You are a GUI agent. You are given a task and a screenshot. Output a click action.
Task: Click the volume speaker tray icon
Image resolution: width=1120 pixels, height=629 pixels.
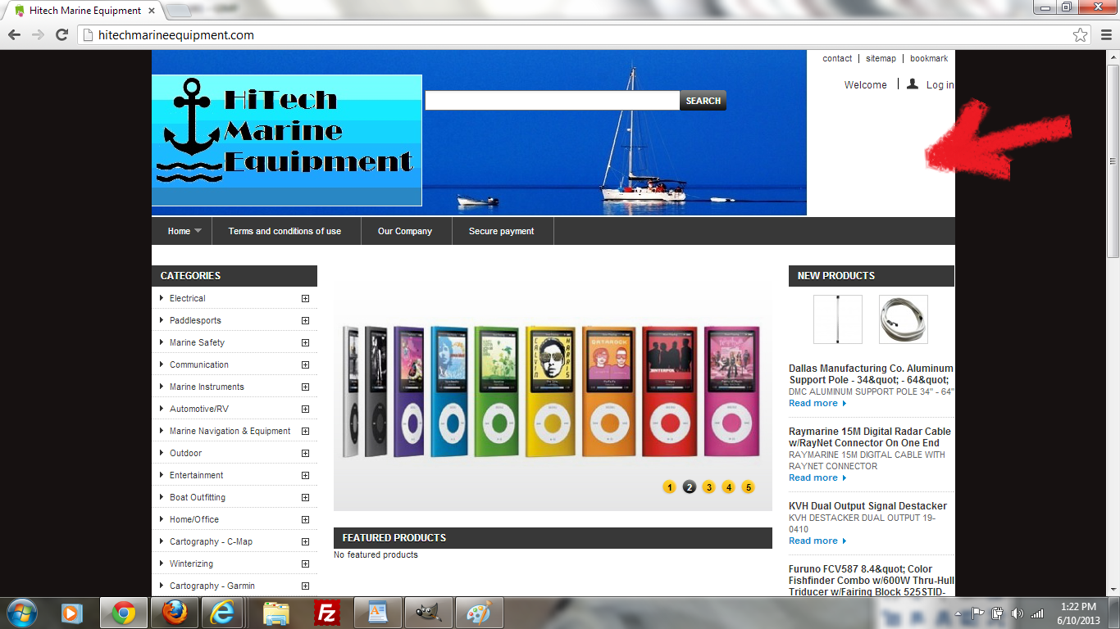click(1018, 613)
